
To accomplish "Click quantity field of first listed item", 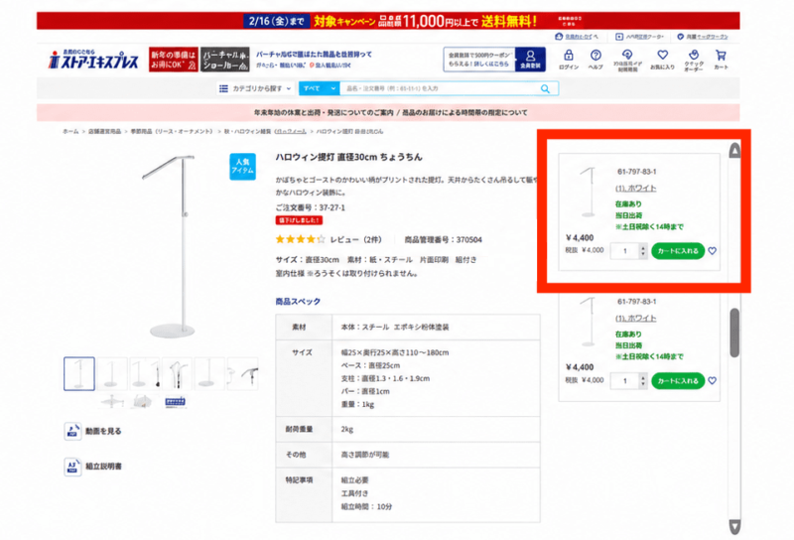I will click(625, 251).
